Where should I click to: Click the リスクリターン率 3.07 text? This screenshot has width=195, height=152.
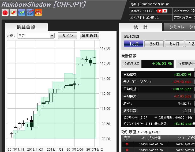pyautogui.click(x=135, y=117)
